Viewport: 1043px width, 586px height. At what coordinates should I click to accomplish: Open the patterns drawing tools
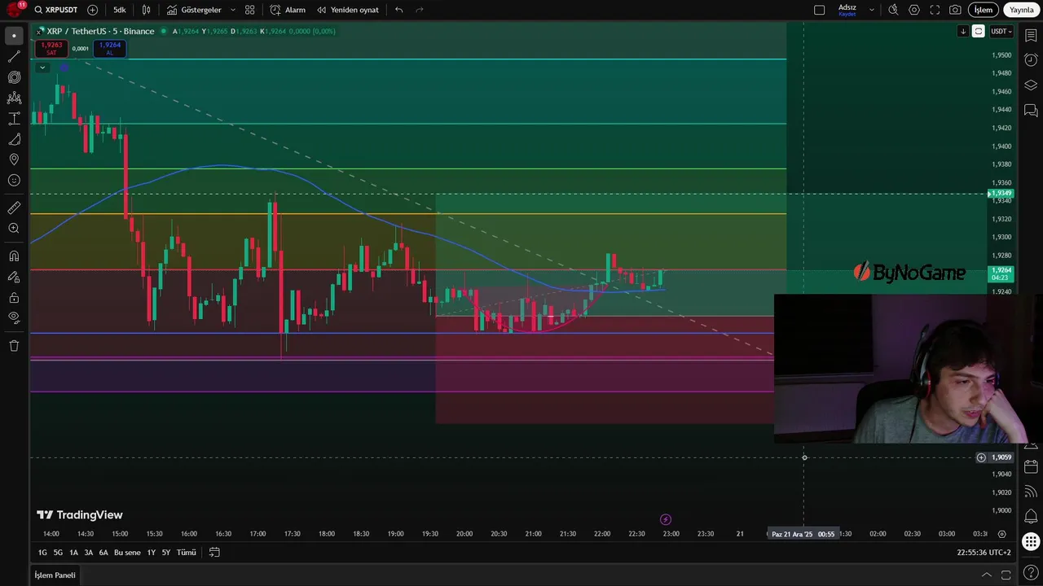pos(14,98)
